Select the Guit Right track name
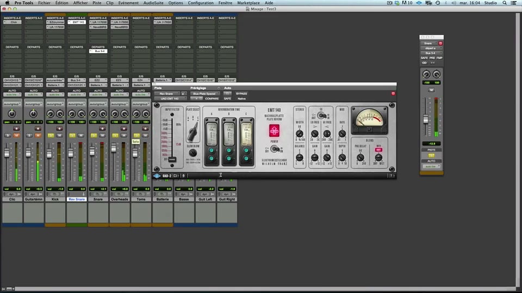 (227, 199)
